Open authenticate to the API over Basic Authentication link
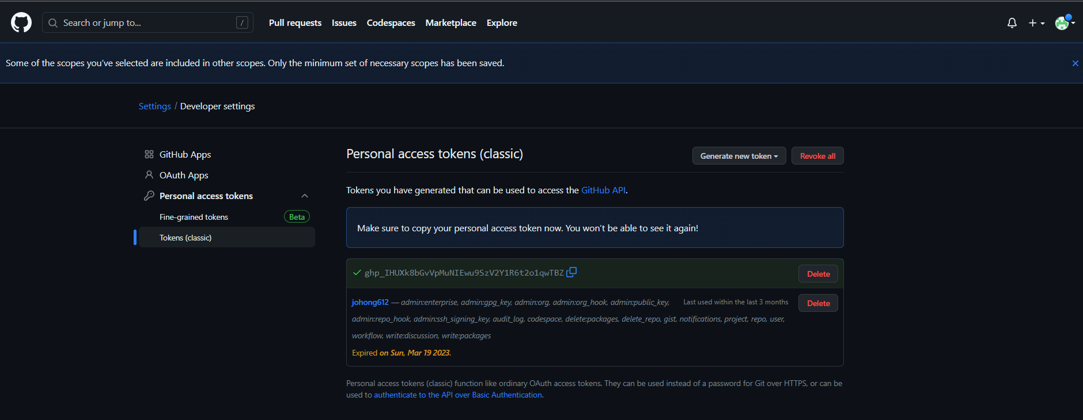 tap(458, 395)
